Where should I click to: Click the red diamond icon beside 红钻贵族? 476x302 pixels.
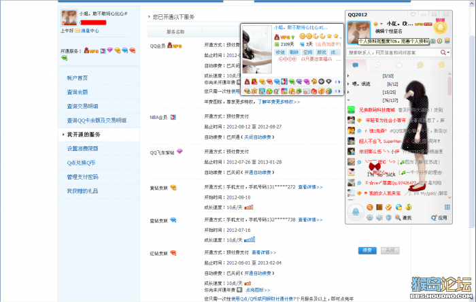pyautogui.click(x=173, y=253)
